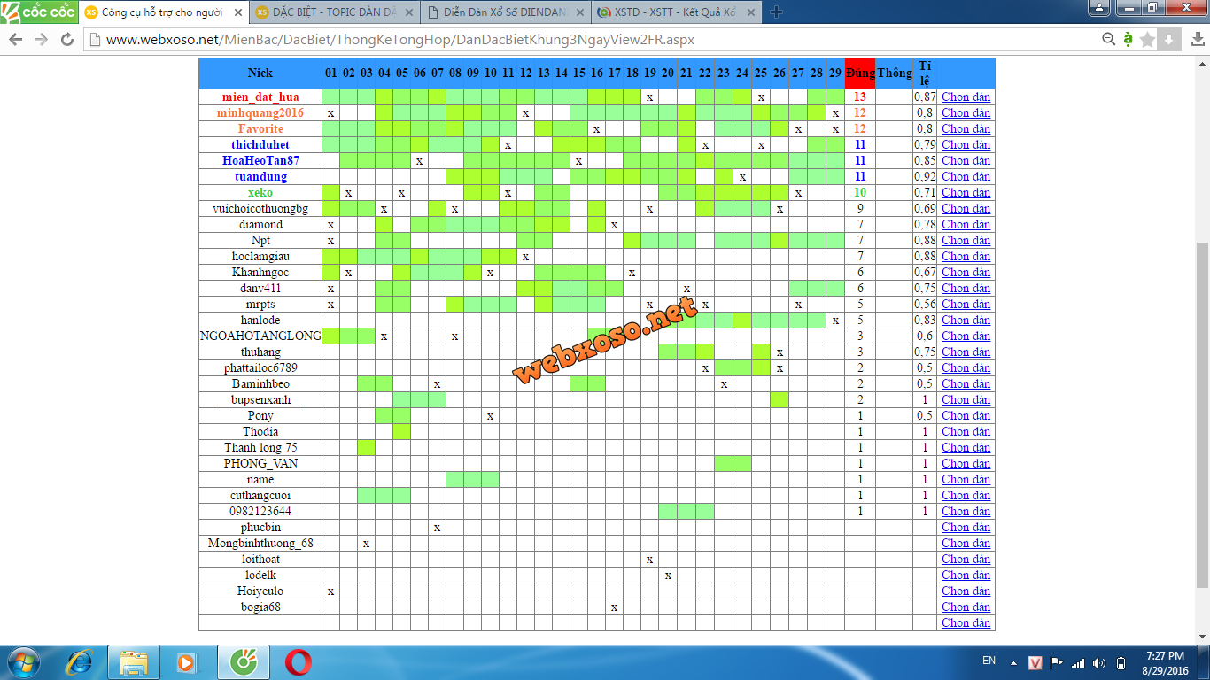The width and height of the screenshot is (1210, 680).
Task: Click Chọn dàn link for xeko row
Action: tap(966, 192)
